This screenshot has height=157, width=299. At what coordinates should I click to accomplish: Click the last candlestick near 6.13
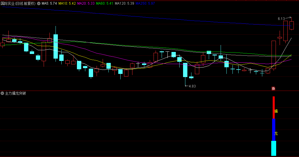point(291,24)
